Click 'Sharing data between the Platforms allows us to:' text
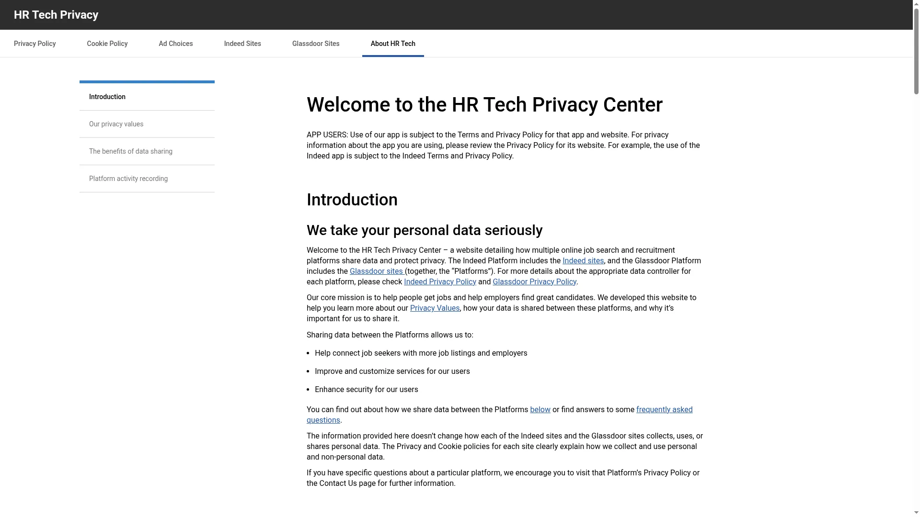This screenshot has width=920, height=517. coord(390,335)
